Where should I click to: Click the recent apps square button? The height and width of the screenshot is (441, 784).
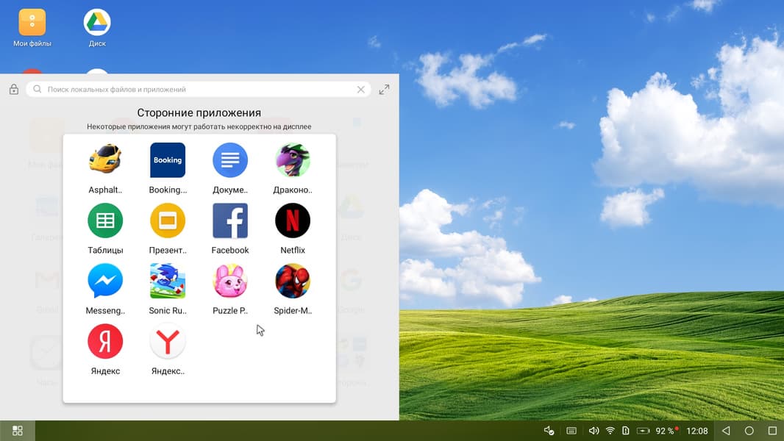tap(772, 431)
